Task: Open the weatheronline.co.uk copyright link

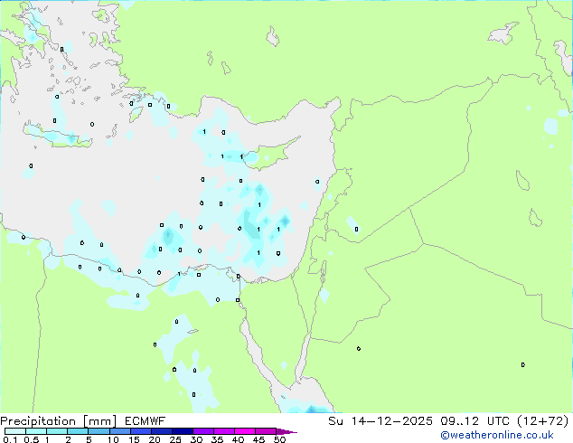Action: coord(497,435)
